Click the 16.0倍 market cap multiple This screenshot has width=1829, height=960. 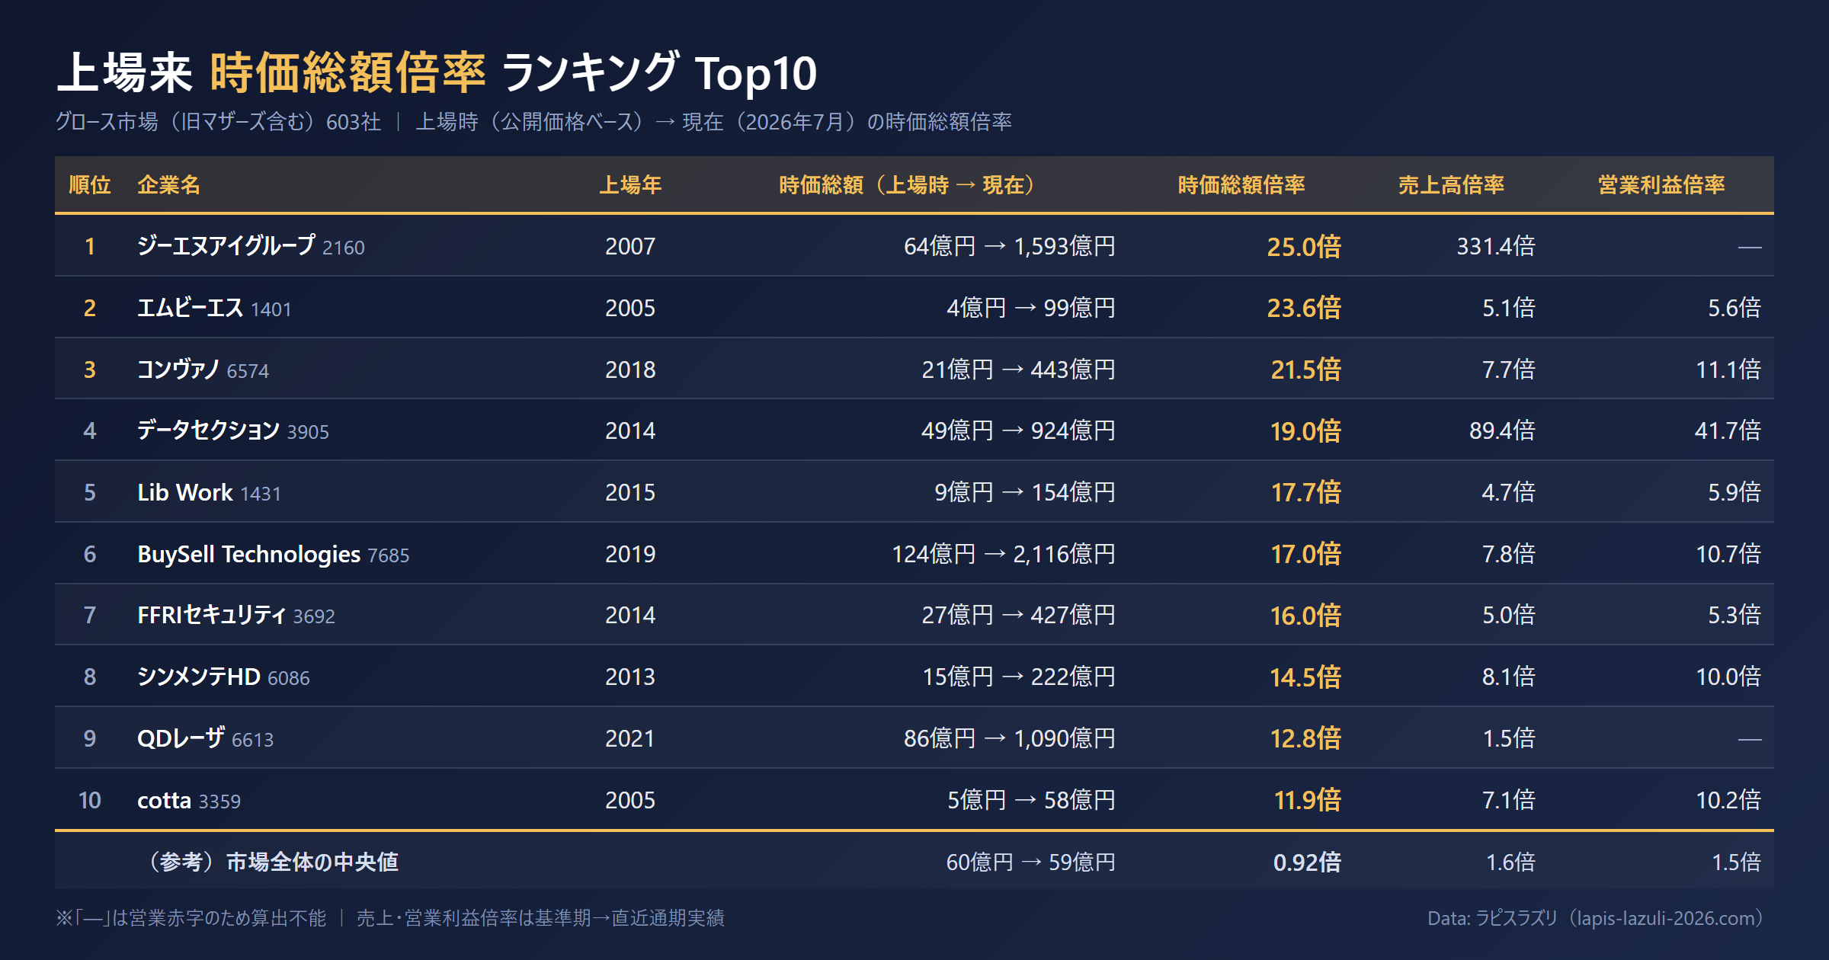point(1305,616)
